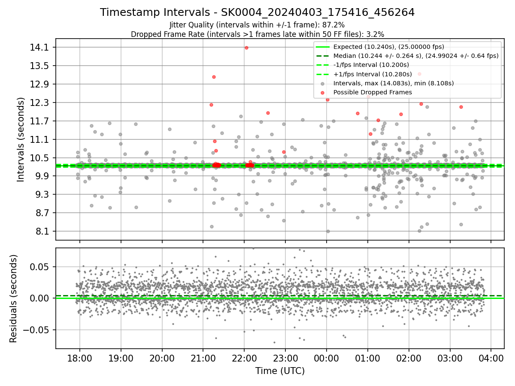Click the highest red dropped-frame point at 14.1 seconds
Image resolution: width=515 pixels, height=386 pixels.
tap(246, 48)
